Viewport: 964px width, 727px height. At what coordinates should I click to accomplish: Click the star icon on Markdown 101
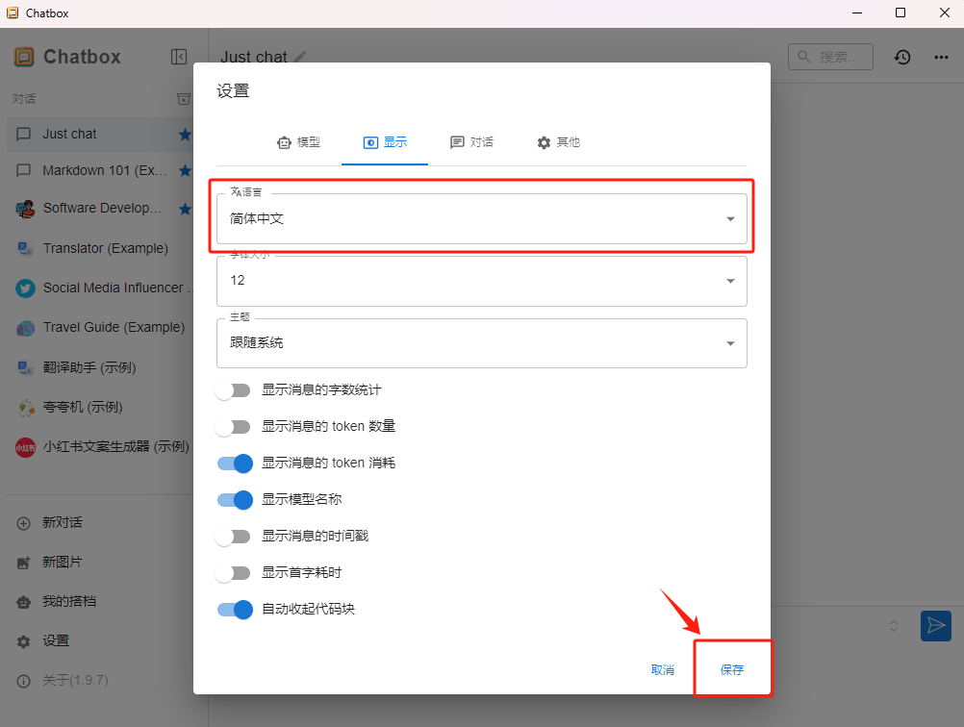click(185, 171)
